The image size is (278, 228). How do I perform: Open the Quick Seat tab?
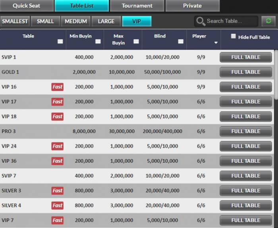[27, 6]
